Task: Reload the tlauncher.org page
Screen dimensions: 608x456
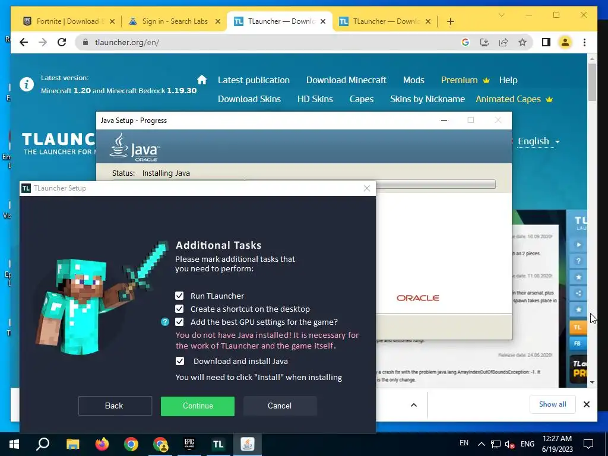Action: 62,42
